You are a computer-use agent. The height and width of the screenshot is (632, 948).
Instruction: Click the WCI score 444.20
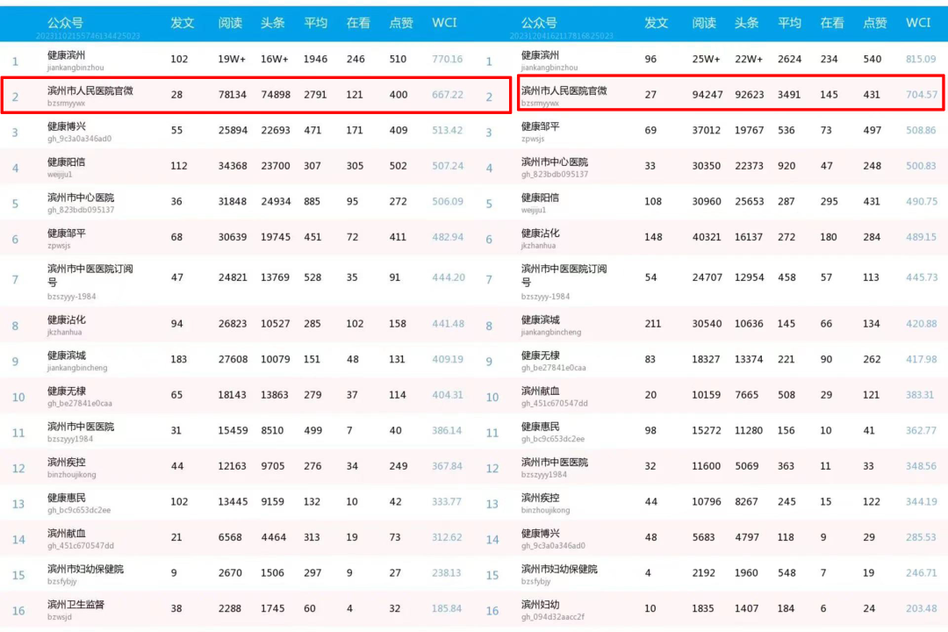pos(448,277)
